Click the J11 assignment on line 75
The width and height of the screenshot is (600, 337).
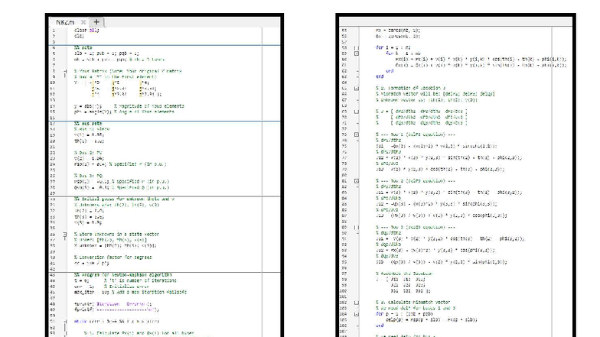click(x=436, y=146)
